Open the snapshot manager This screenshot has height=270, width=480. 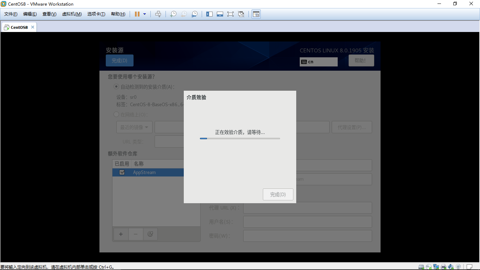click(x=194, y=14)
